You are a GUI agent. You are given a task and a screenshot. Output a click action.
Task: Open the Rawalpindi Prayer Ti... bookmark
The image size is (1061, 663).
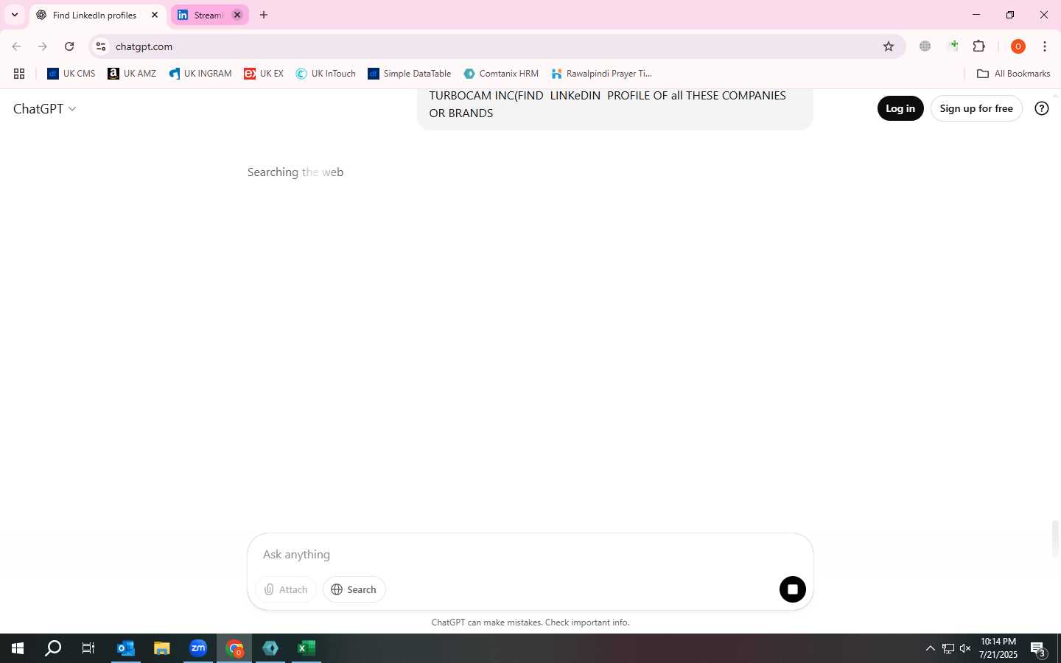click(x=602, y=74)
